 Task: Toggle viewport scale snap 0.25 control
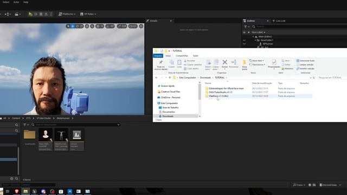tap(122, 27)
